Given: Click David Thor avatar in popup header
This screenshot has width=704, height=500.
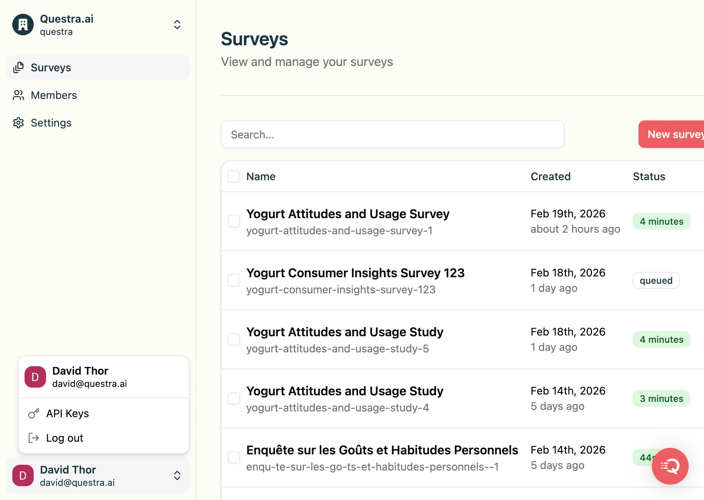Looking at the screenshot, I should (x=35, y=377).
